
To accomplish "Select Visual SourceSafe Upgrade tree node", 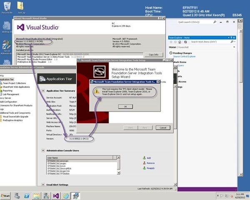I will [15, 117].
